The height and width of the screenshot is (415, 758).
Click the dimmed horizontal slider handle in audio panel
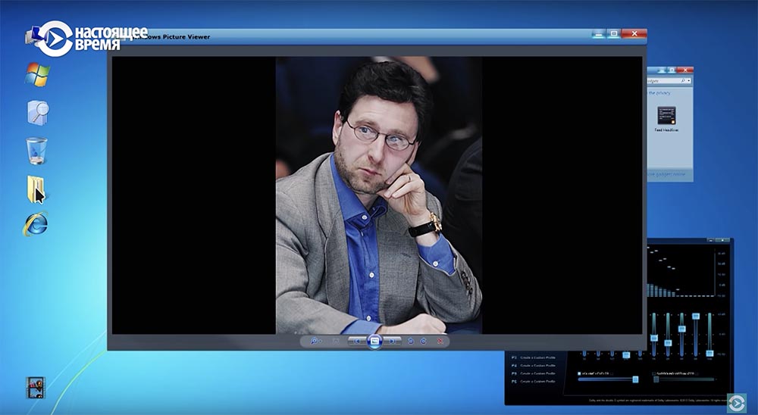tap(656, 379)
